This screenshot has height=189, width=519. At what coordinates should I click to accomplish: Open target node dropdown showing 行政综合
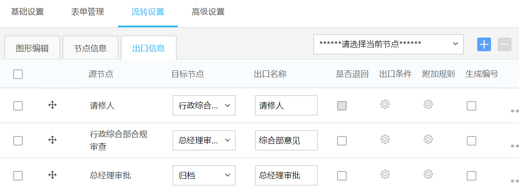pyautogui.click(x=204, y=106)
